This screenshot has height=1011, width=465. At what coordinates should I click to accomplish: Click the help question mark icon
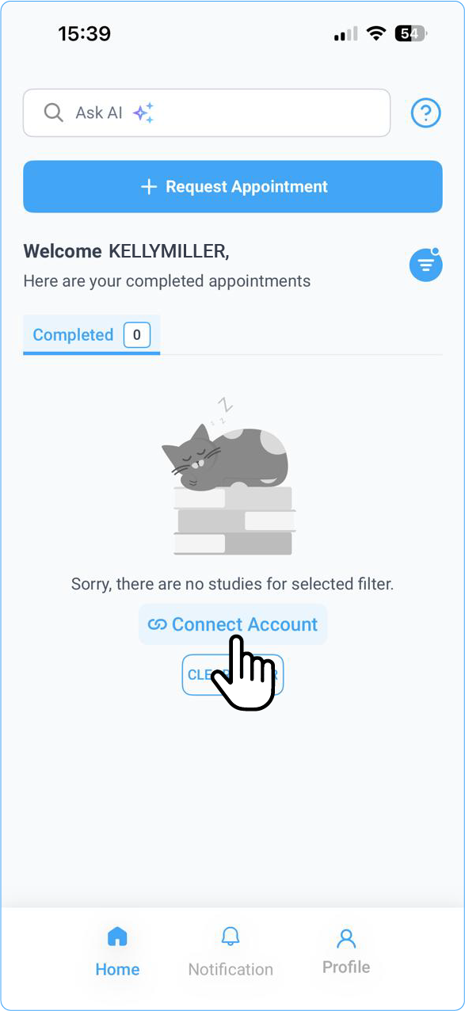pos(425,113)
